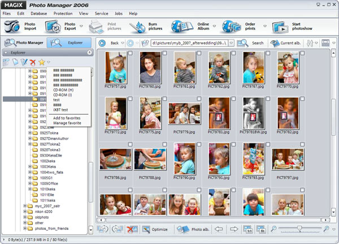Click the fit-to-window zoom icon
Viewport: 339px width, 244px height.
pyautogui.click(x=261, y=229)
